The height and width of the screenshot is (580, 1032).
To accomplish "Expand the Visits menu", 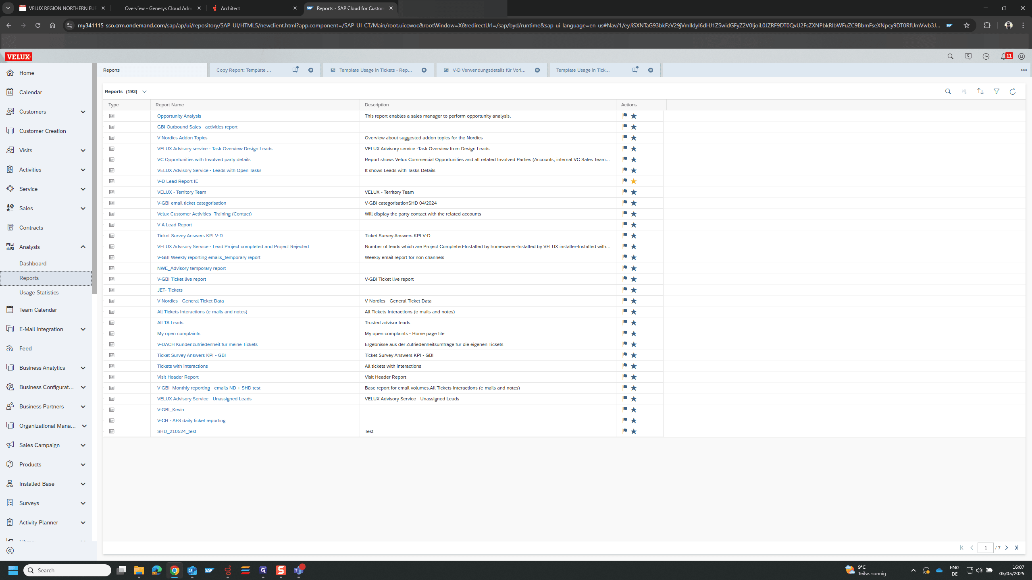I will [83, 150].
